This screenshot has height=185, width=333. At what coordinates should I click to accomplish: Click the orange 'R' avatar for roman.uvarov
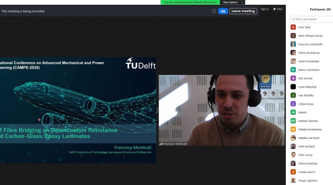[x=293, y=172]
